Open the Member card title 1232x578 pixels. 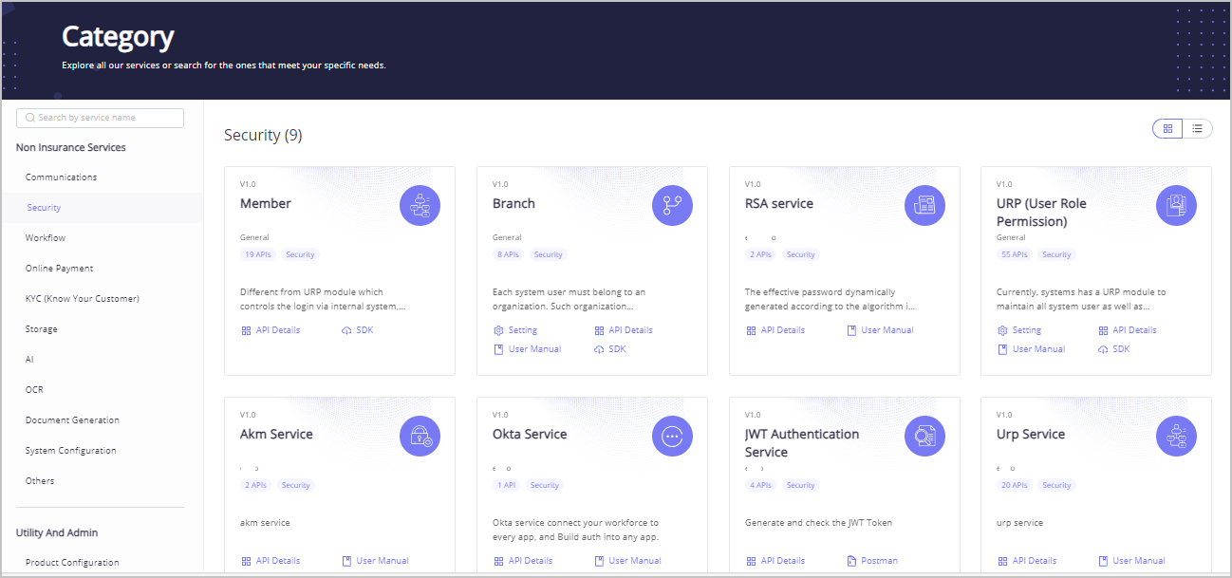tap(266, 203)
